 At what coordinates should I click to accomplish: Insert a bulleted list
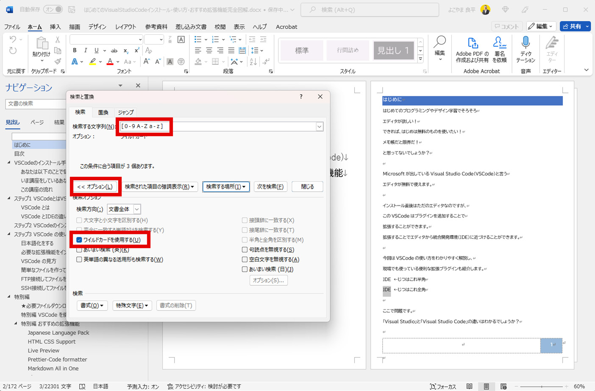pos(197,39)
